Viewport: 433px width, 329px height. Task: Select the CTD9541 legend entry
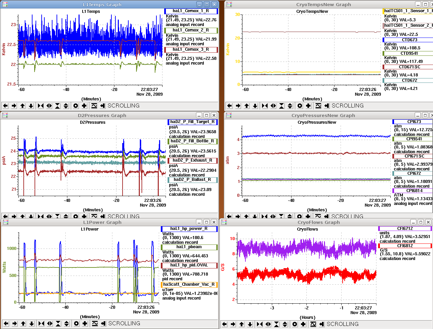(x=408, y=53)
